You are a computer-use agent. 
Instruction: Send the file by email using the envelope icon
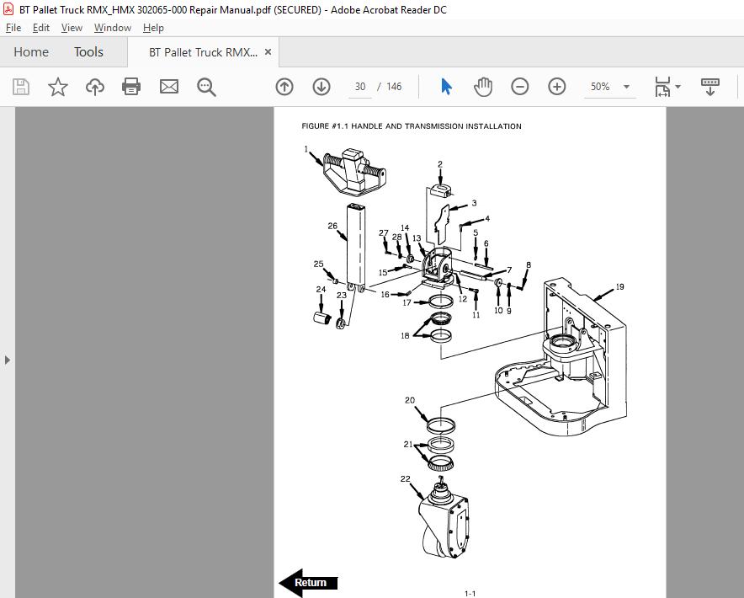(x=169, y=87)
